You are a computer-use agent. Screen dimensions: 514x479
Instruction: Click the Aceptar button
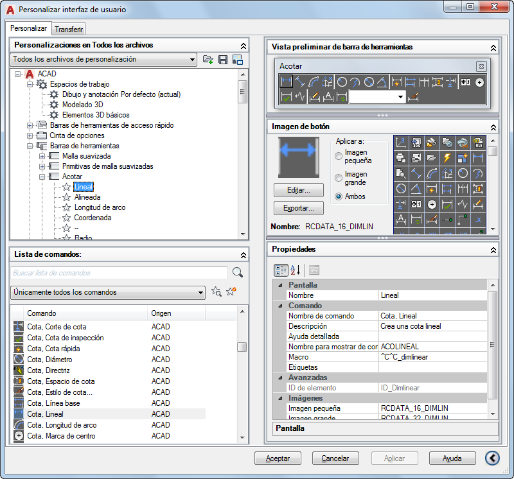click(x=278, y=458)
